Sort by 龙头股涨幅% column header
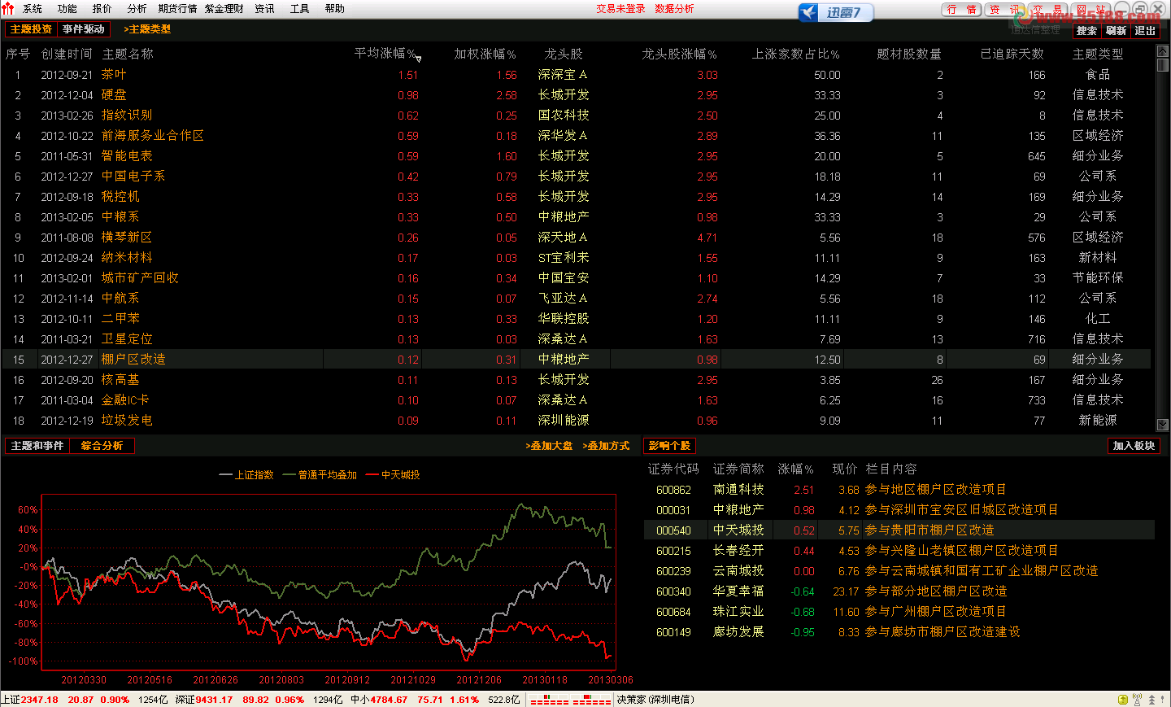The height and width of the screenshot is (707, 1171). click(679, 54)
